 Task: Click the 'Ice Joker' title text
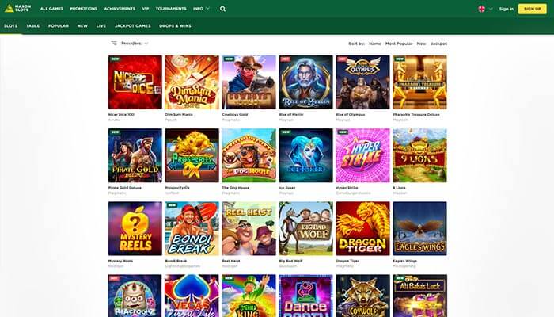[286, 188]
